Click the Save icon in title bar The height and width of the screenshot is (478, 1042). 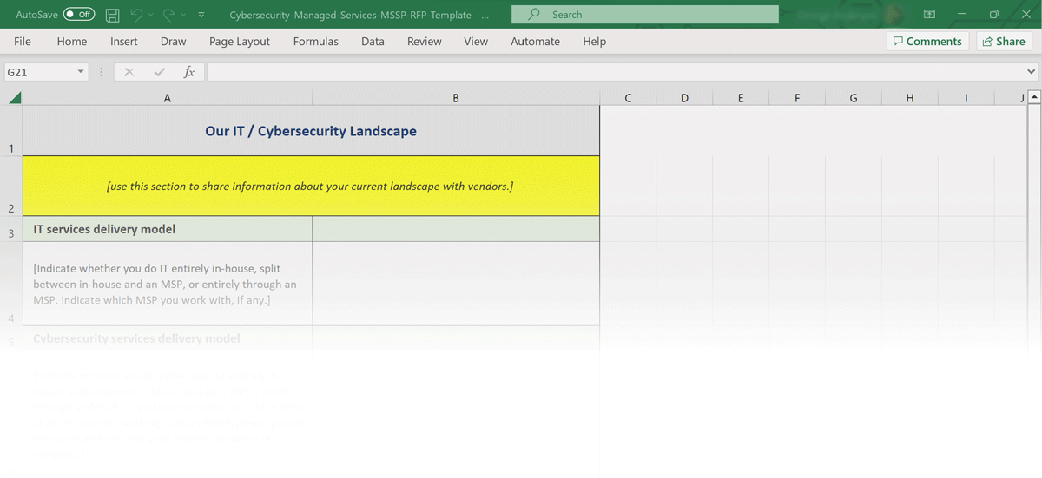tap(112, 15)
